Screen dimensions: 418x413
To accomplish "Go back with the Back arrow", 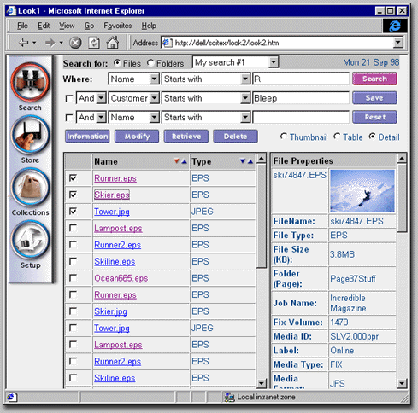I will pyautogui.click(x=23, y=43).
